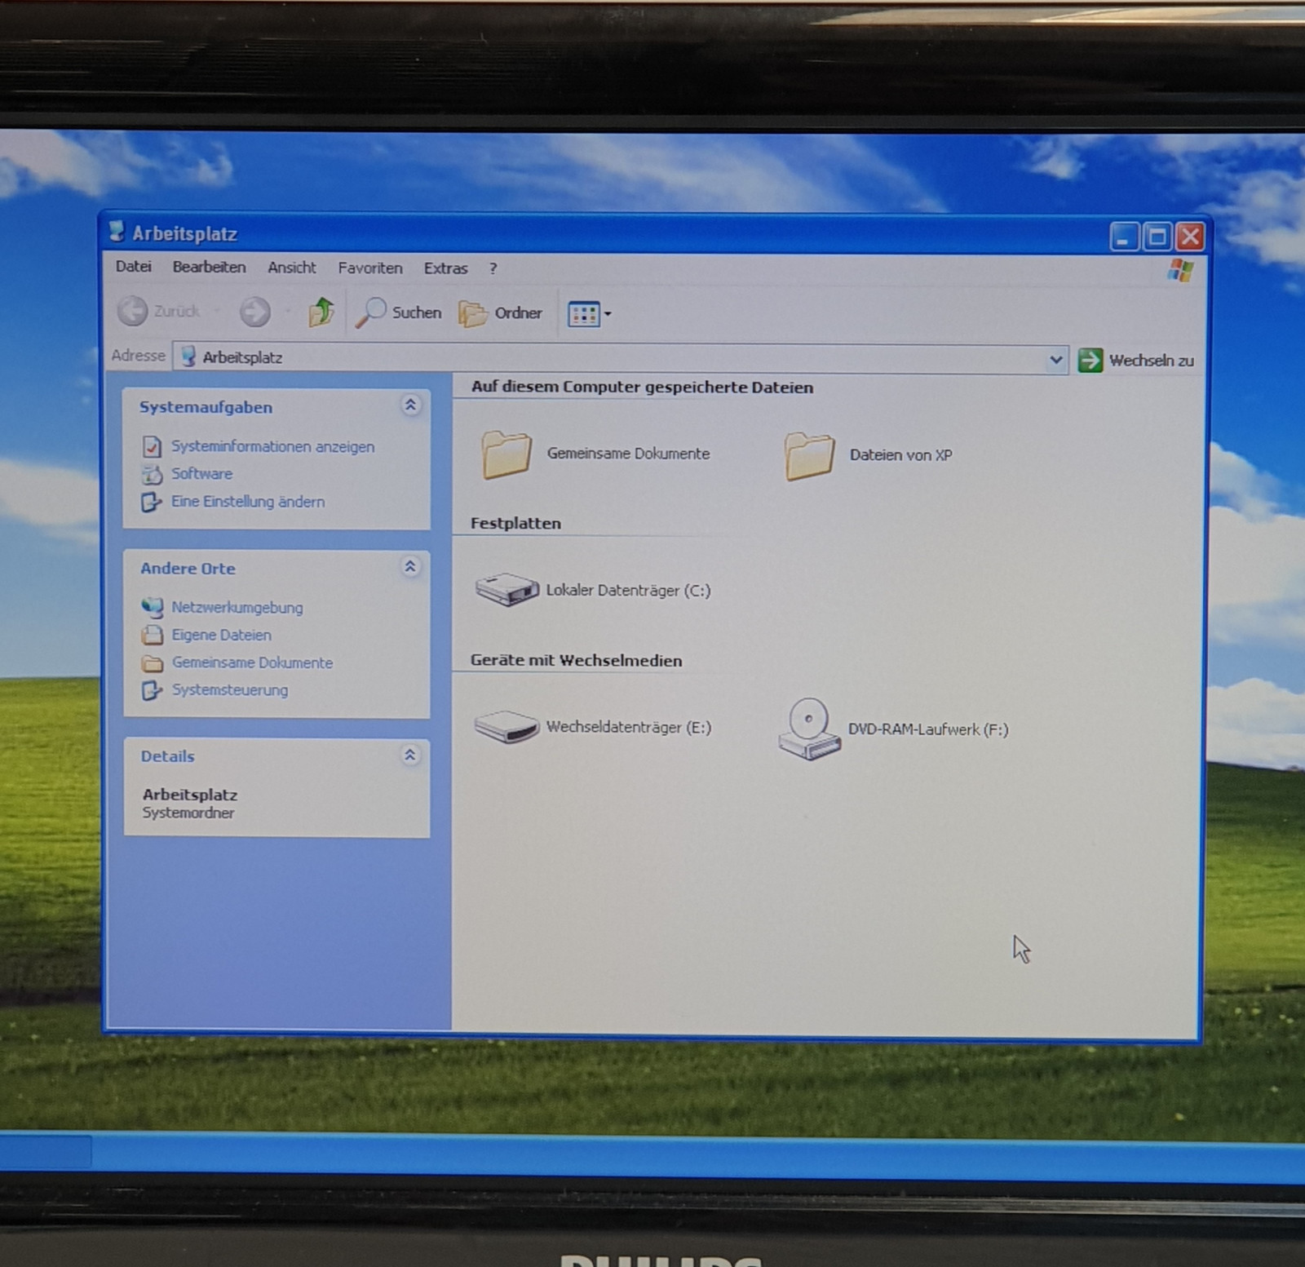
Task: Click the Up folder toolbar icon
Action: [321, 312]
